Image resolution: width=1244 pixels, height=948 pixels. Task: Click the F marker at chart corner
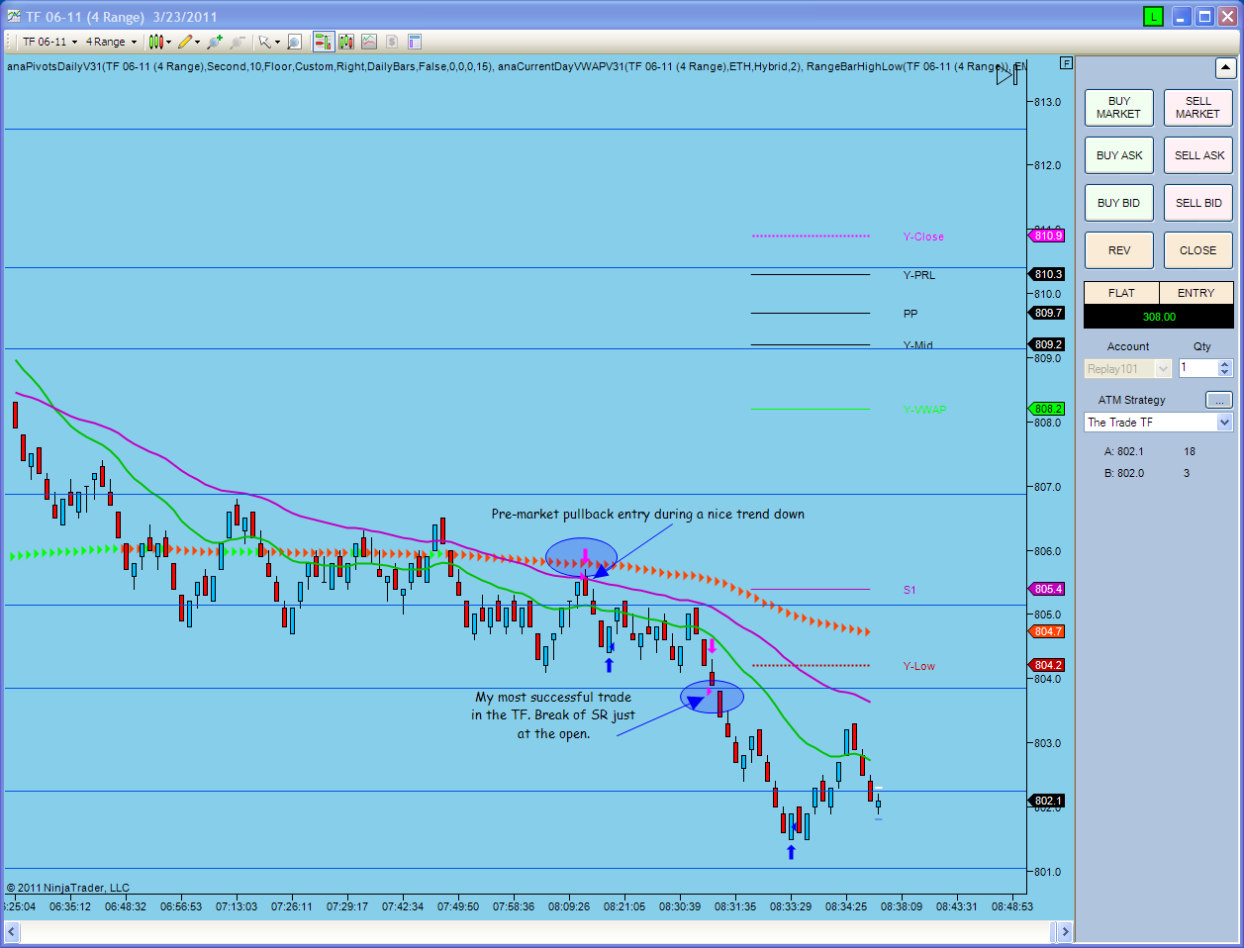point(1066,62)
